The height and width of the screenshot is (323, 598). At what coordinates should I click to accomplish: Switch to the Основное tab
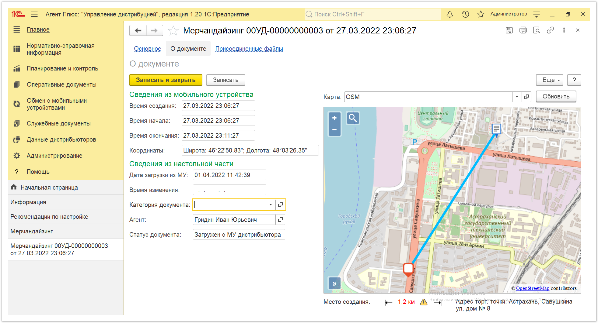pos(148,49)
